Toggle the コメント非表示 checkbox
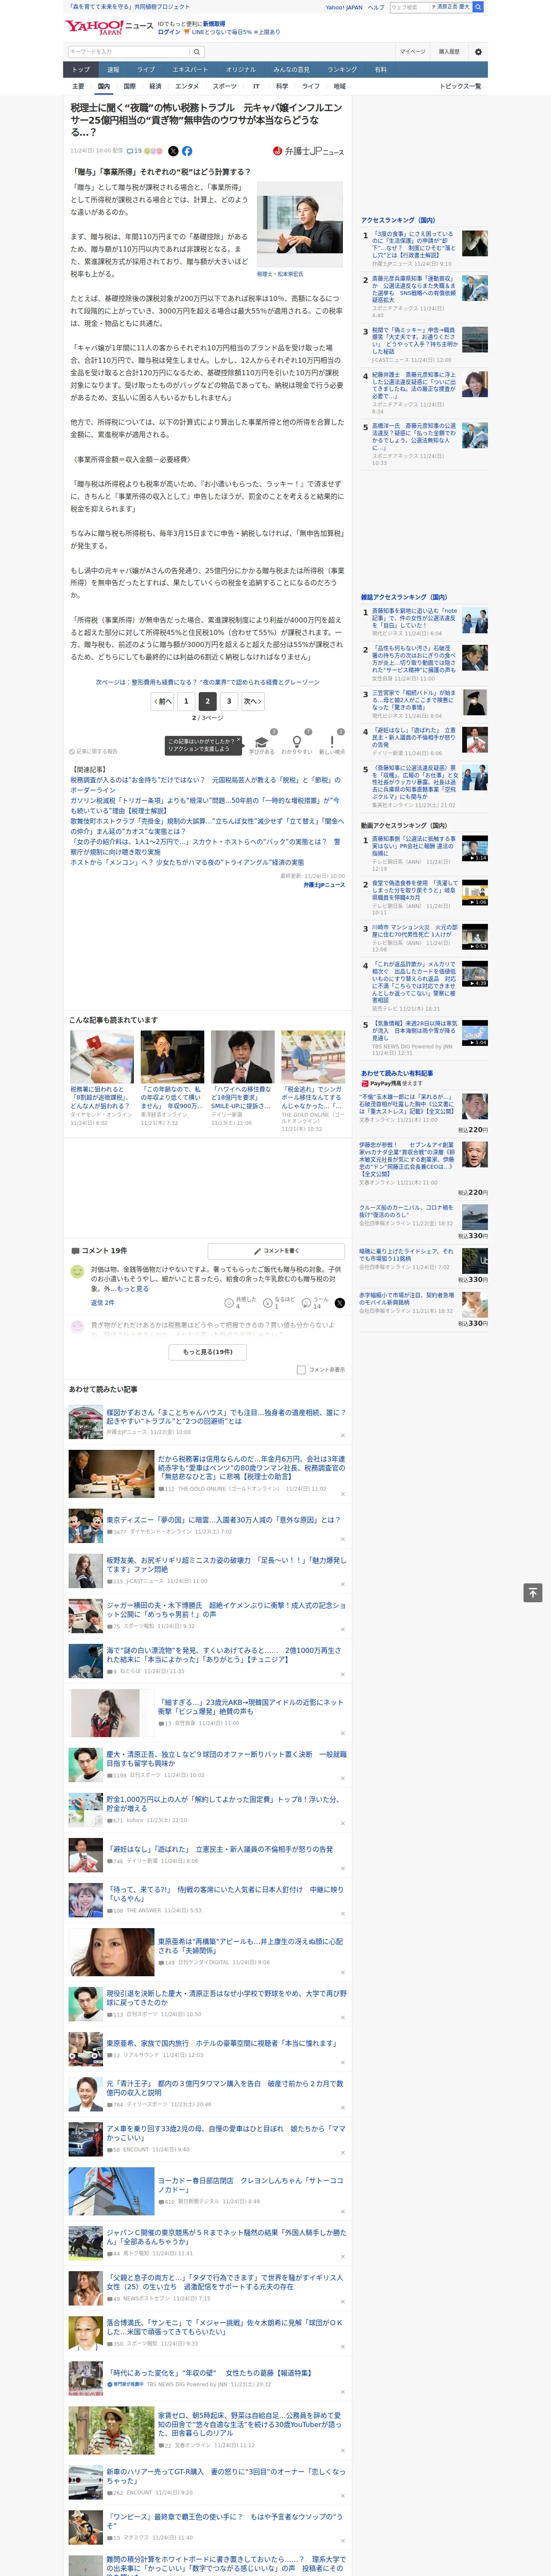The height and width of the screenshot is (2576, 551). [301, 1370]
